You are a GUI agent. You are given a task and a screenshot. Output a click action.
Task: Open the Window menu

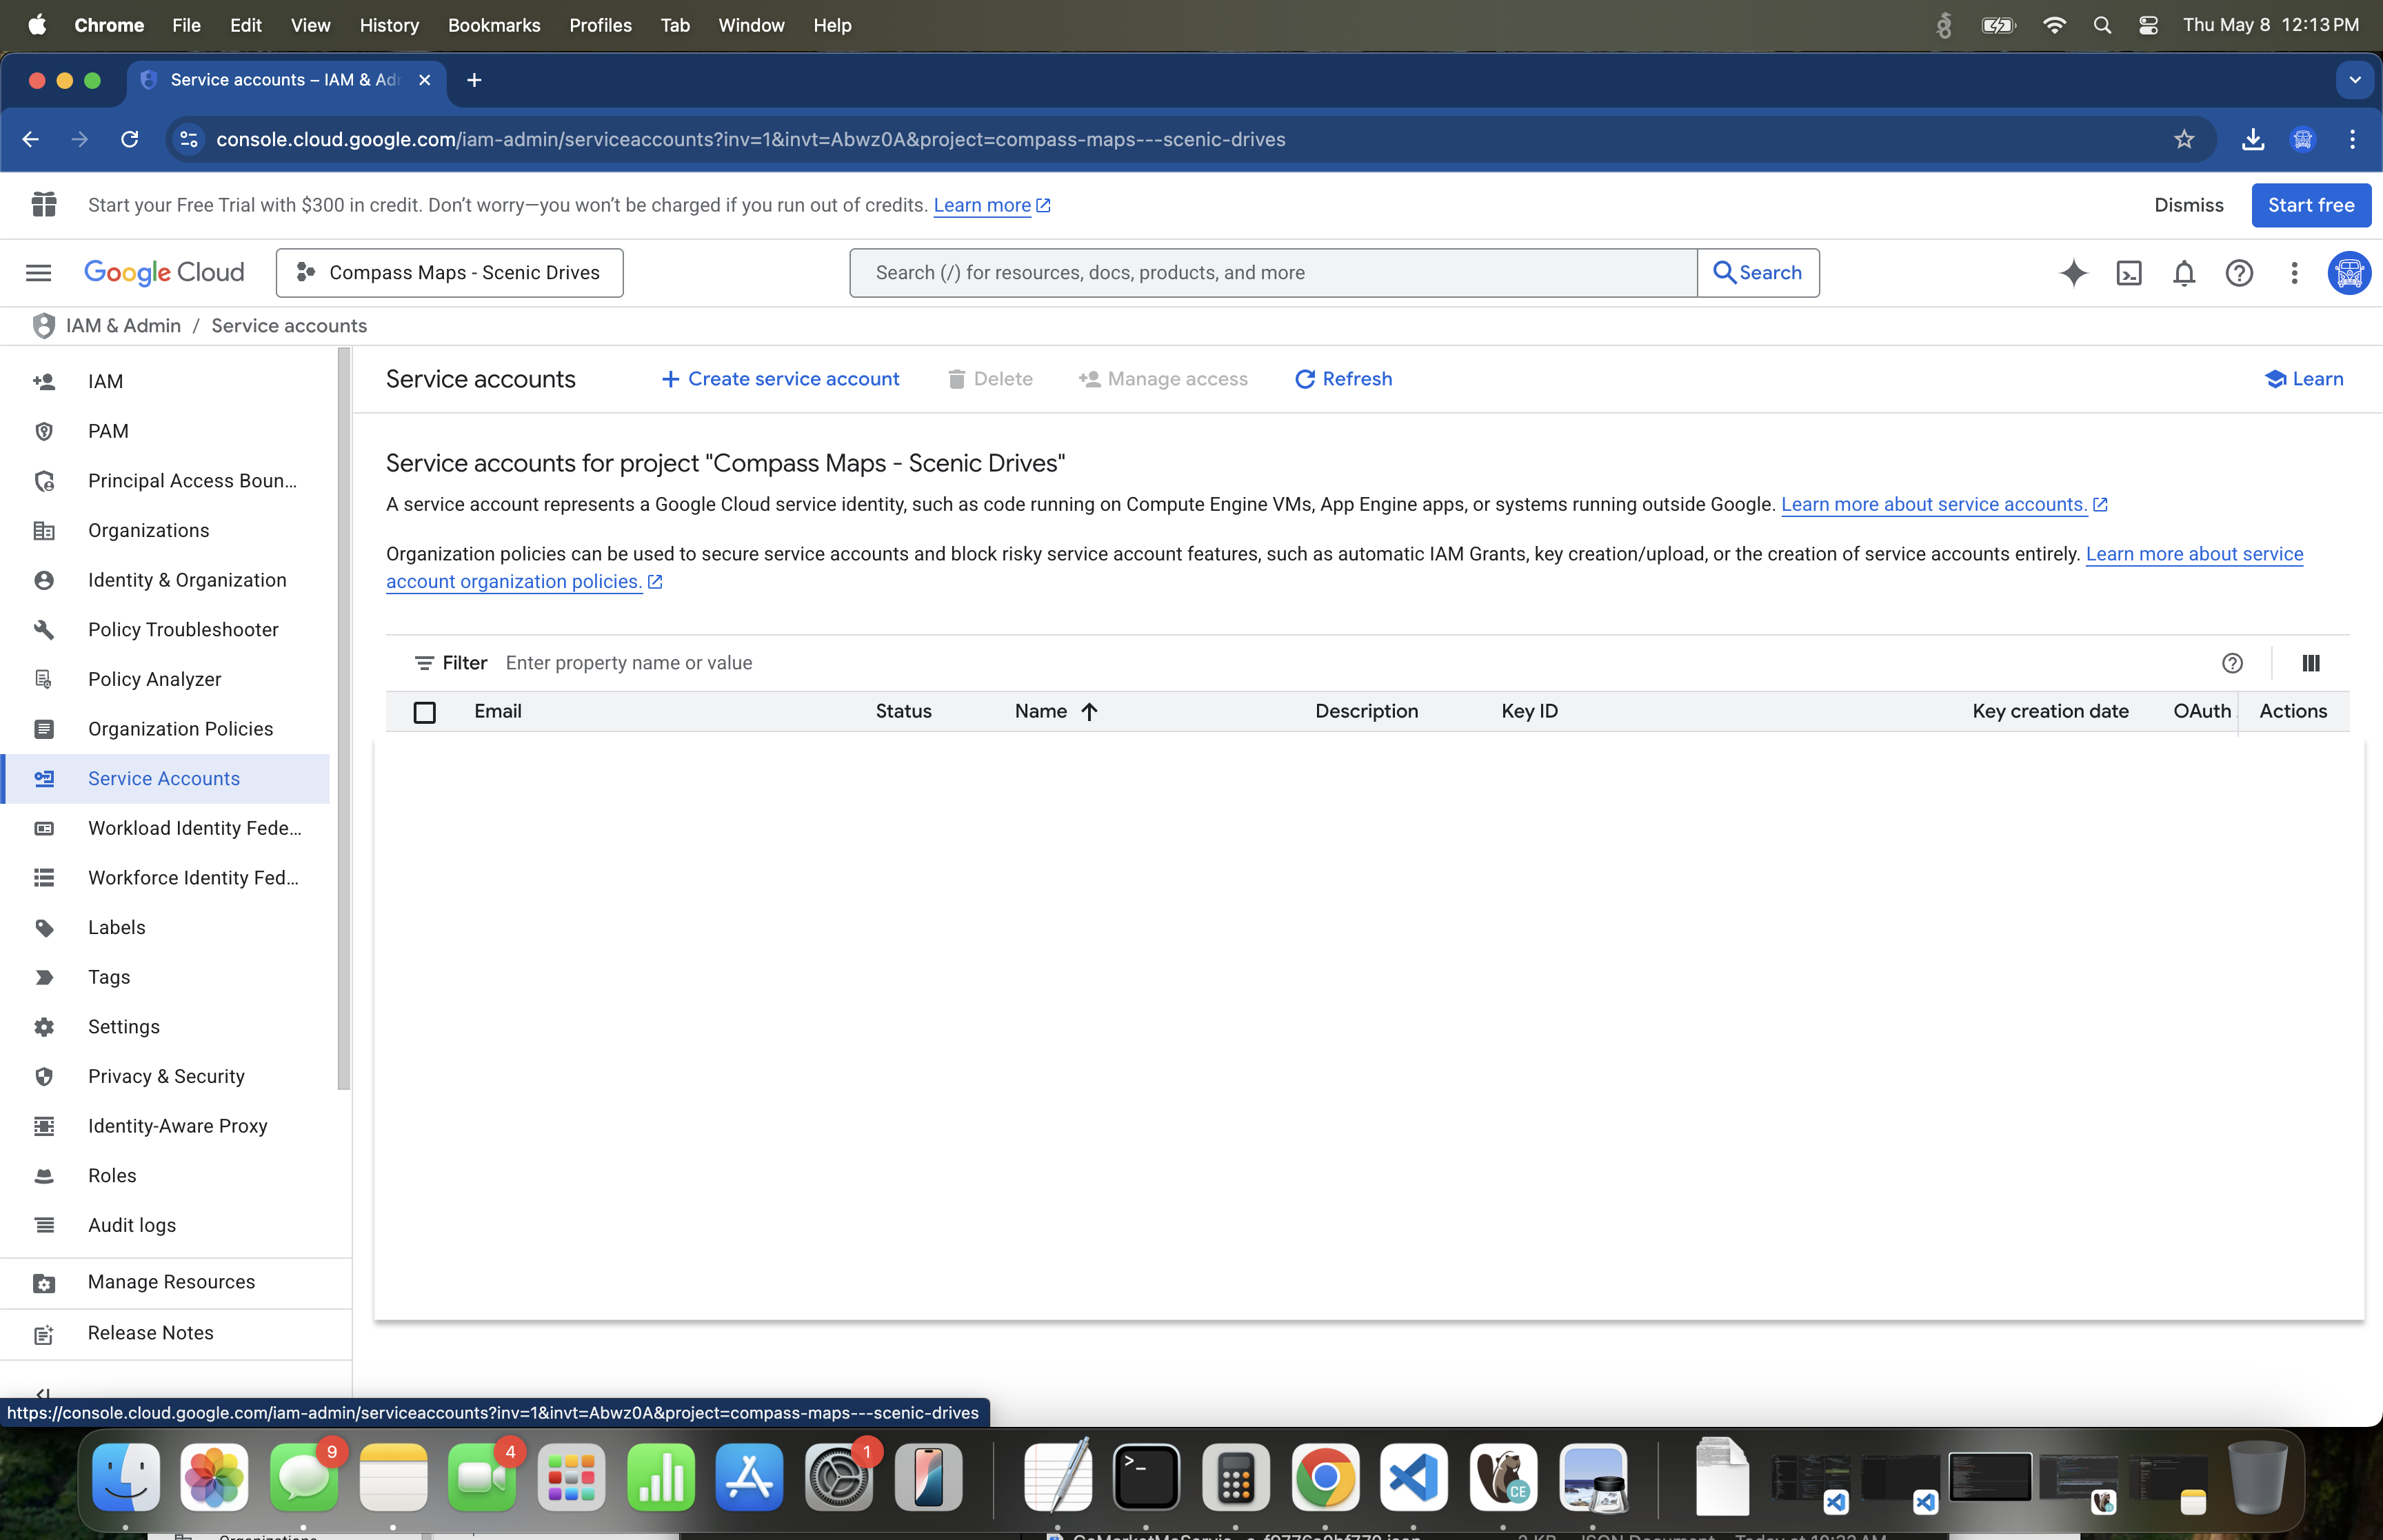coord(751,25)
